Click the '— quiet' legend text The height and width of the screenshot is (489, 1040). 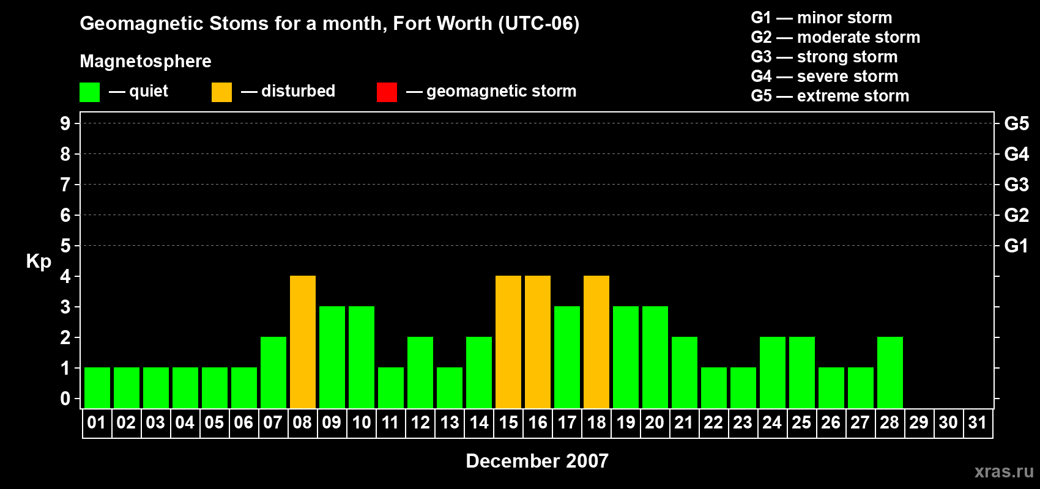138,92
